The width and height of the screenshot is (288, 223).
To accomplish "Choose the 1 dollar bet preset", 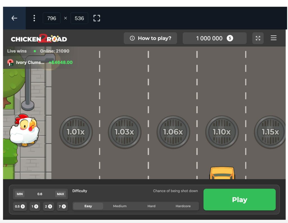I will pos(35,206).
